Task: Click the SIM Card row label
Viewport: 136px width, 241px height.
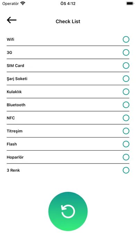Action: point(15,66)
